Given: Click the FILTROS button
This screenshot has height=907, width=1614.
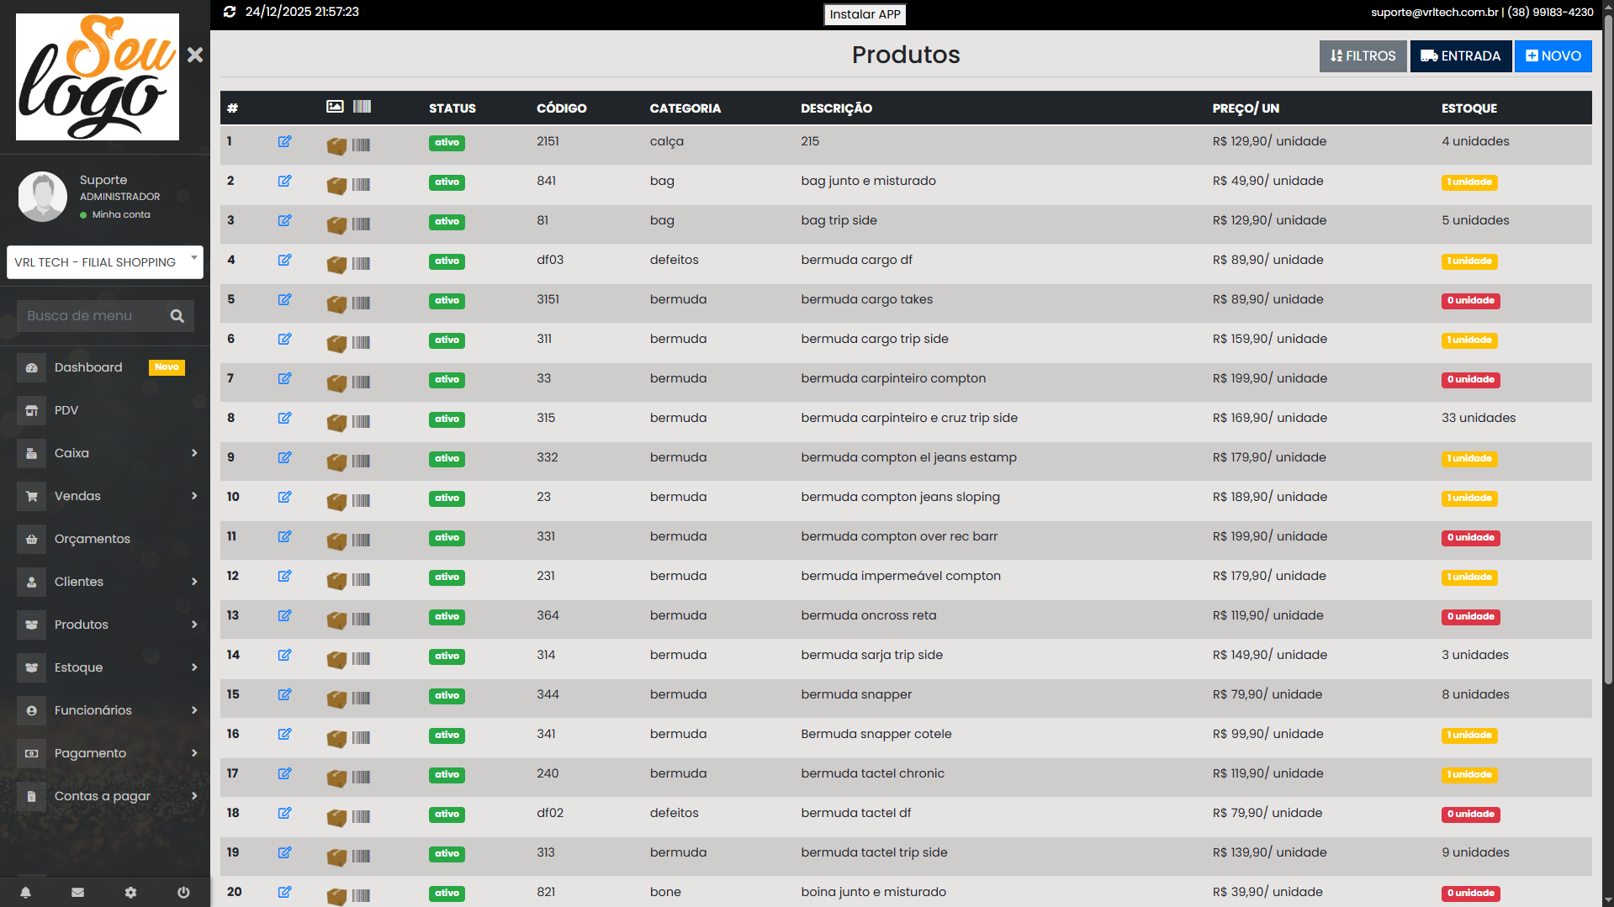Looking at the screenshot, I should point(1363,56).
